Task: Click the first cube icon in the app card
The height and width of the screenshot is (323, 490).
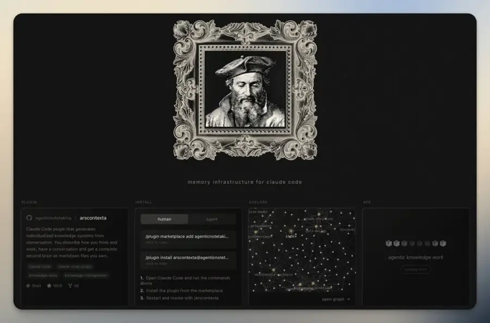Action: coord(389,243)
